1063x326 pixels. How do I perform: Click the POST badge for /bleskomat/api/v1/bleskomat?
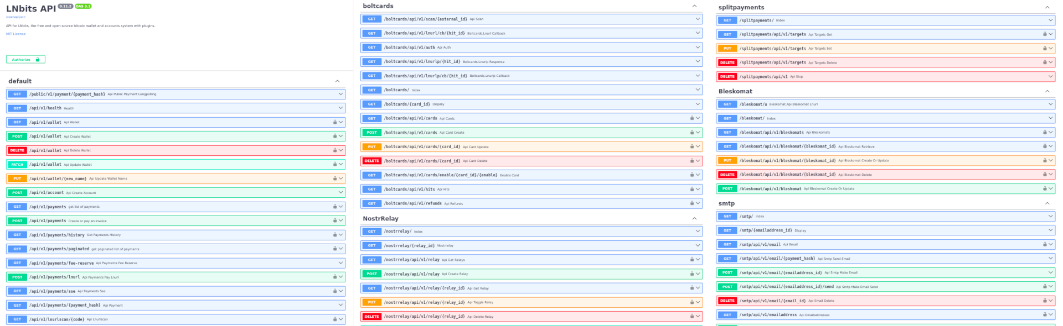[727, 189]
